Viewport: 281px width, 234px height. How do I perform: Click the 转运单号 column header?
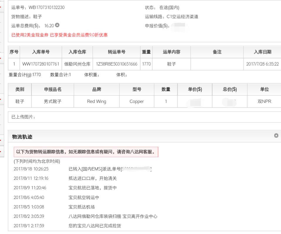click(116, 52)
